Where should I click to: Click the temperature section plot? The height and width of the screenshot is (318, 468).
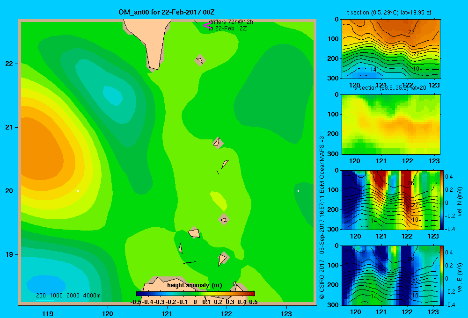pyautogui.click(x=391, y=49)
